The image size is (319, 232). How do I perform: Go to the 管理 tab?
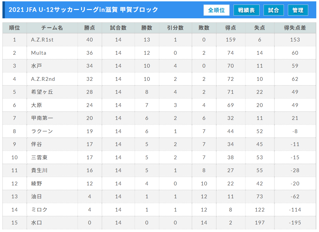coord(298,10)
